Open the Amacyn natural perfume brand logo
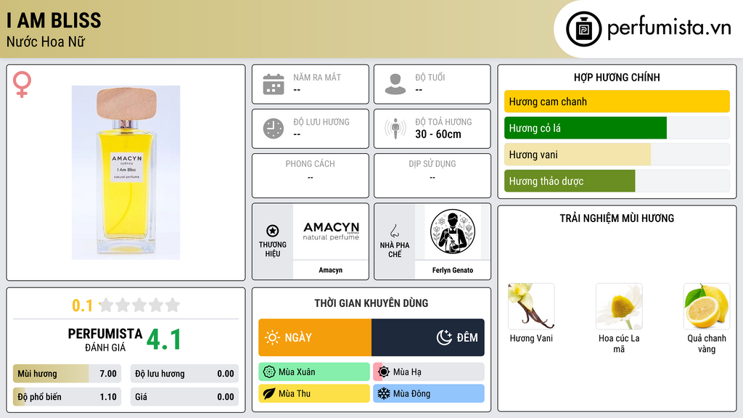This screenshot has width=743, height=418. [x=331, y=231]
